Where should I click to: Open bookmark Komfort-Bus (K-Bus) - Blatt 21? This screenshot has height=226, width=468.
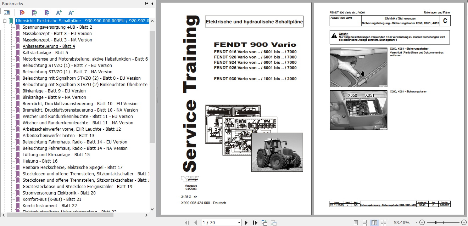pos(52,199)
